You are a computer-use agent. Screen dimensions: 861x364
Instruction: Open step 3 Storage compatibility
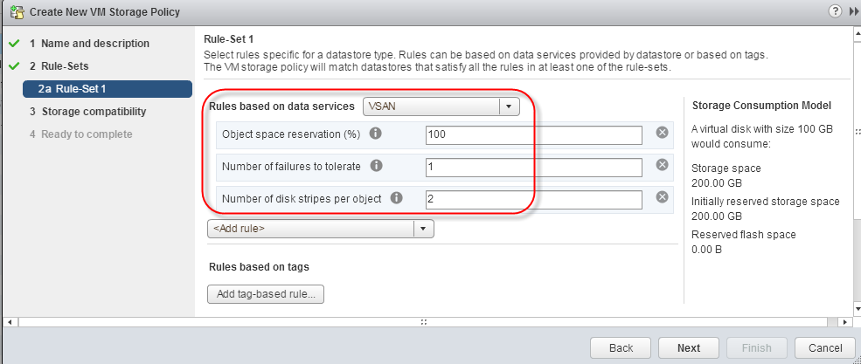click(x=87, y=111)
